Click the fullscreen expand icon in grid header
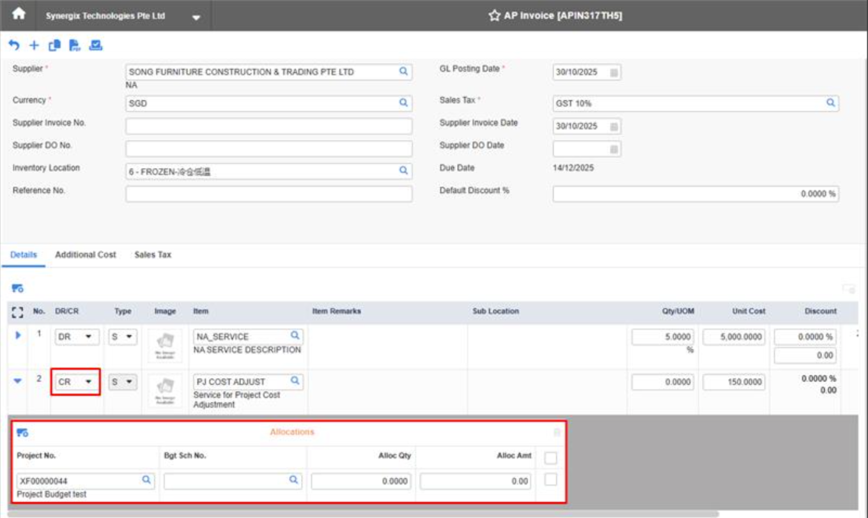The image size is (868, 518). [x=18, y=312]
